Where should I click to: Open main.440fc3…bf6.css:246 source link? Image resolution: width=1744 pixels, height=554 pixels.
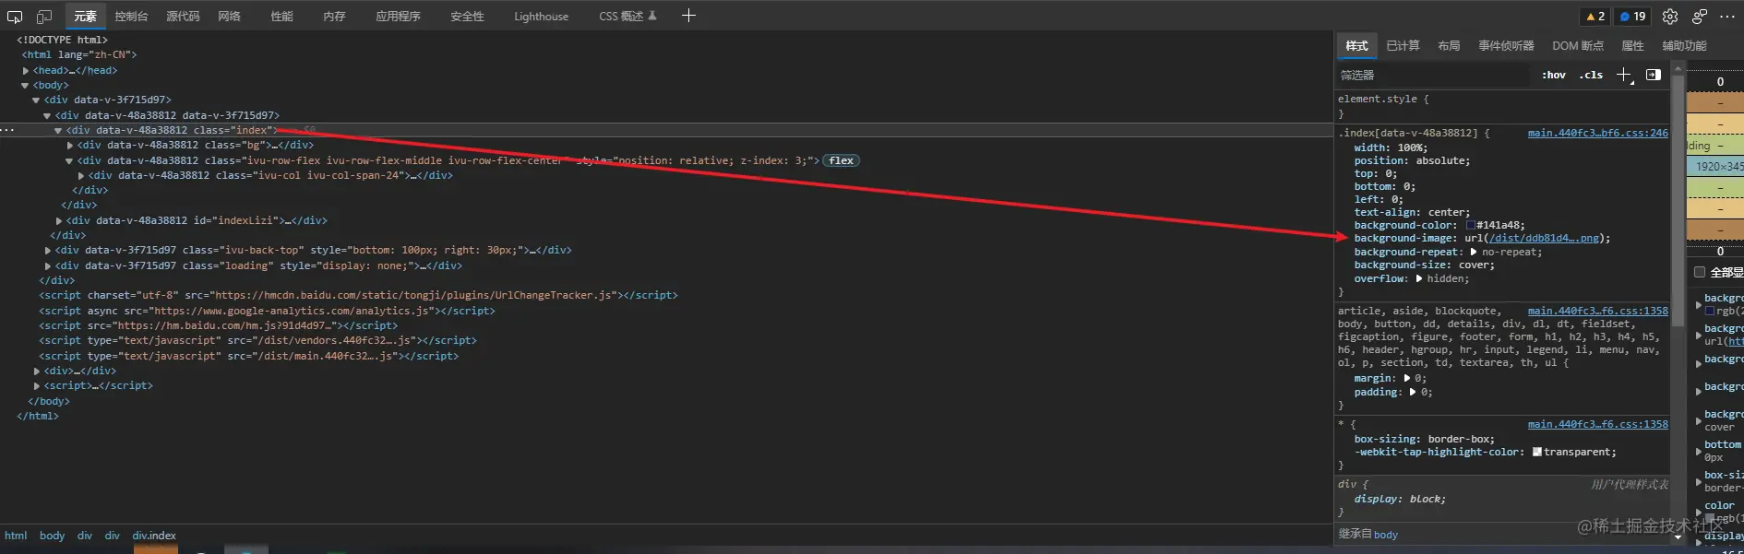tap(1597, 133)
